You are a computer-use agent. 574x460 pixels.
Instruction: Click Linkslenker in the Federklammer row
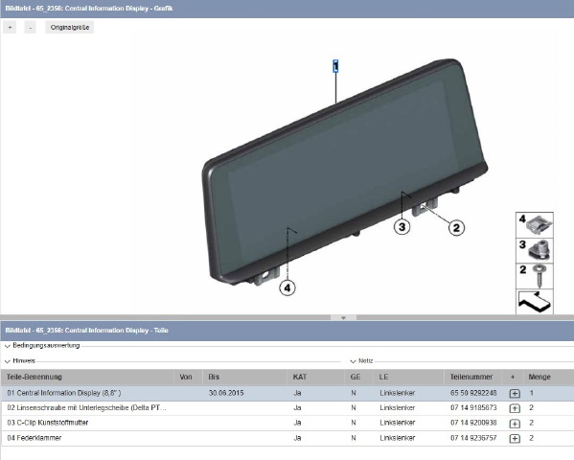tap(397, 438)
